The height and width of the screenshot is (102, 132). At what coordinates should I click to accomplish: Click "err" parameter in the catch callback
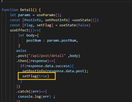[36, 92]
